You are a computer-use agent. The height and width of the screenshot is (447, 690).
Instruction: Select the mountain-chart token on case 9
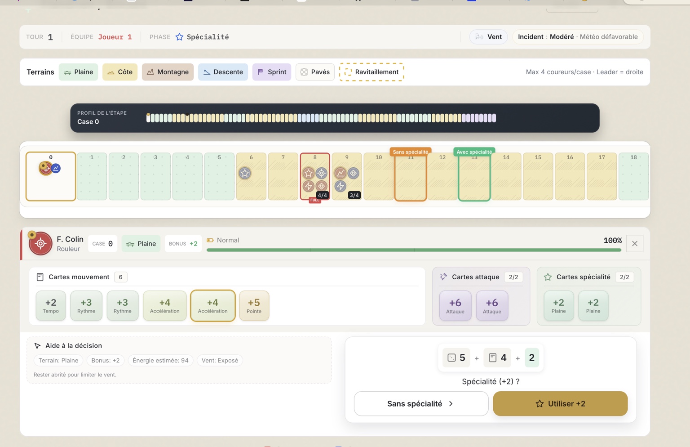(341, 173)
